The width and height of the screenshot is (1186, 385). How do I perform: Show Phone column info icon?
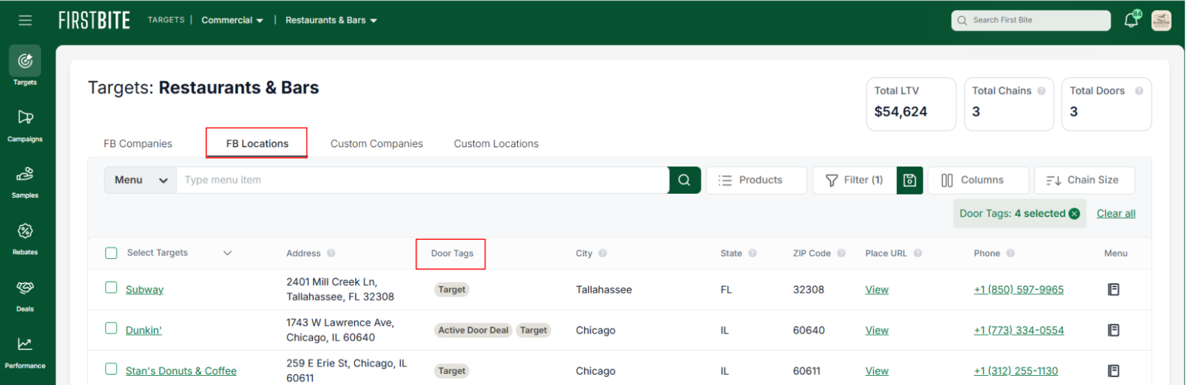click(x=1010, y=253)
